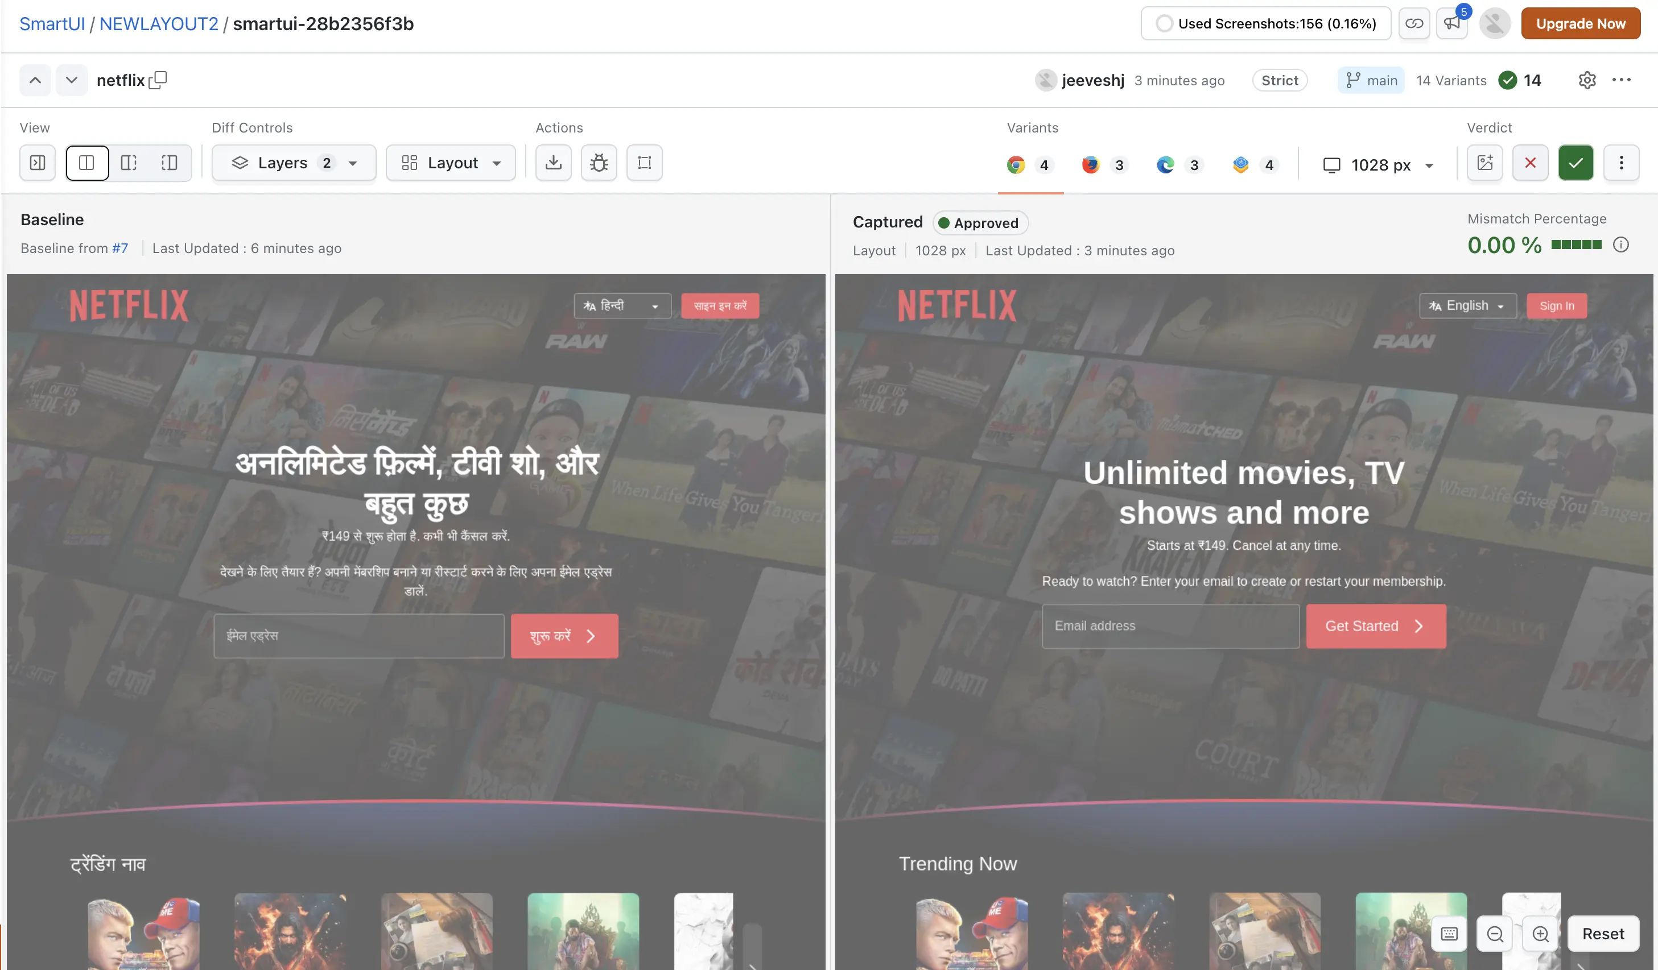Select the Chrome variants tab
1658x970 pixels.
click(1030, 165)
